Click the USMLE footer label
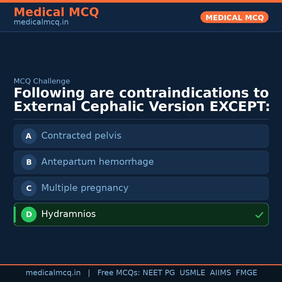This screenshot has width=282, height=282. pos(192,273)
